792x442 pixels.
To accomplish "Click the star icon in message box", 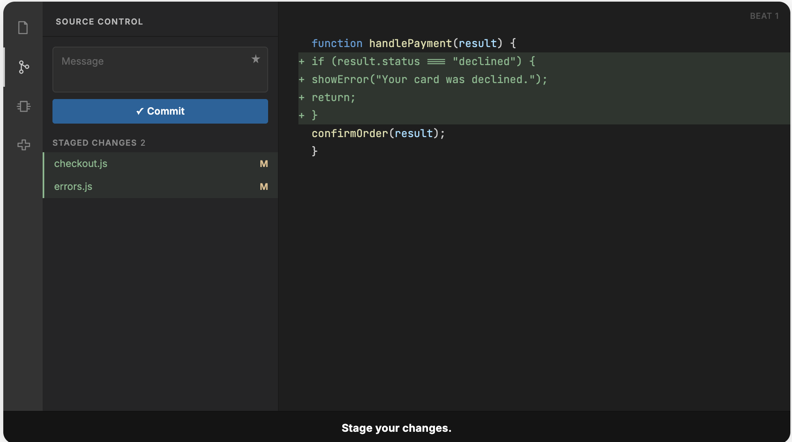I will [256, 59].
